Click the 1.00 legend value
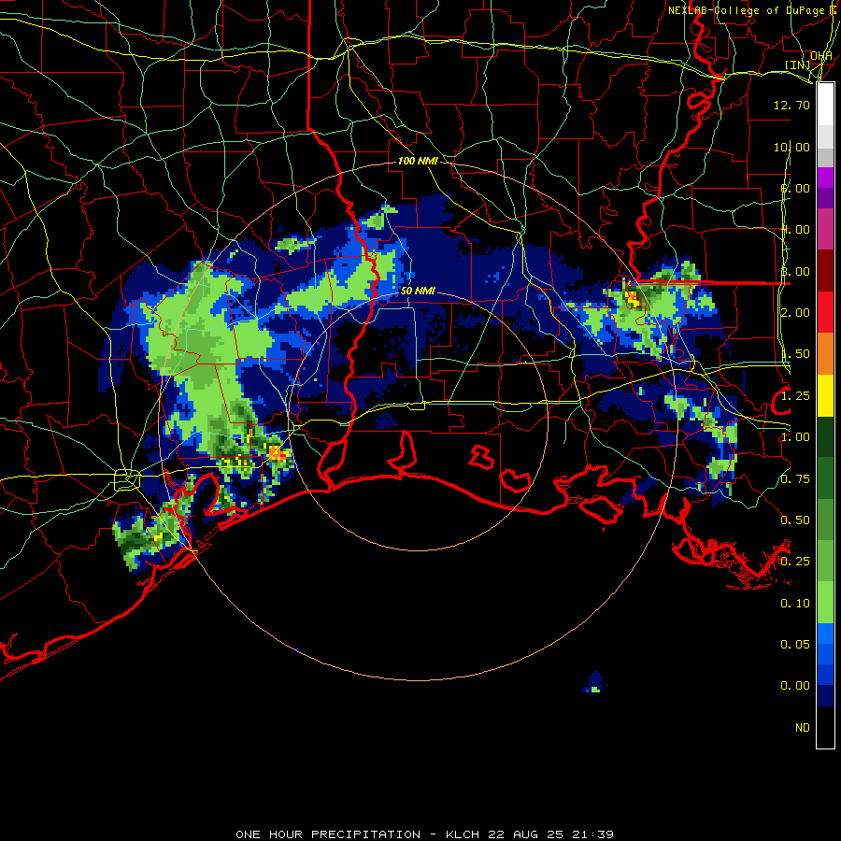This screenshot has height=841, width=841. pyautogui.click(x=795, y=437)
